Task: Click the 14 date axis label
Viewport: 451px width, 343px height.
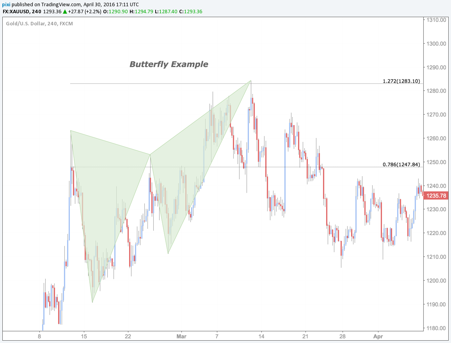Action: (x=261, y=336)
